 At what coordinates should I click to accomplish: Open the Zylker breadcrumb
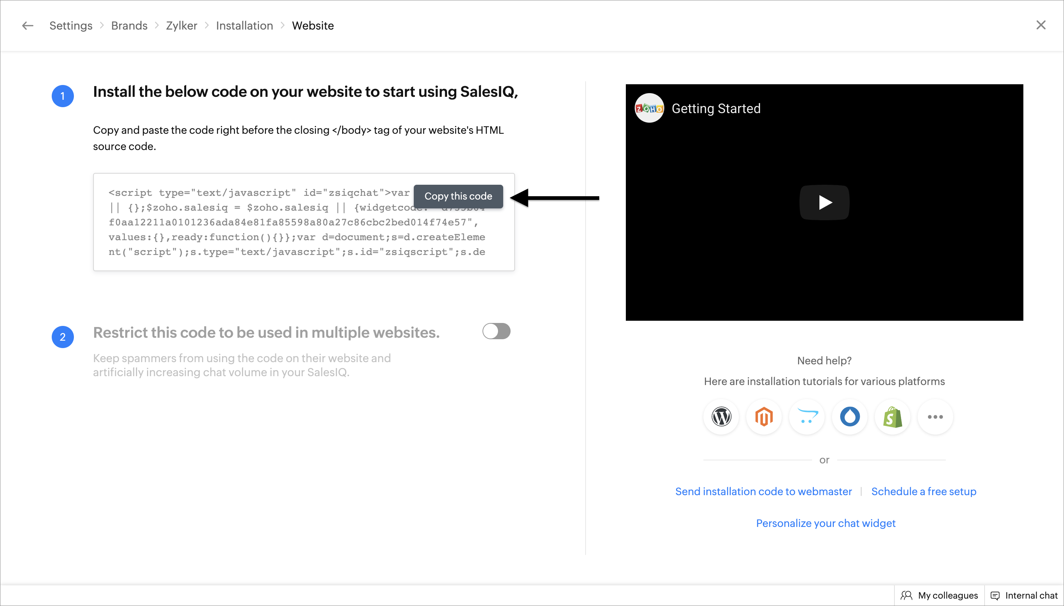pos(181,26)
